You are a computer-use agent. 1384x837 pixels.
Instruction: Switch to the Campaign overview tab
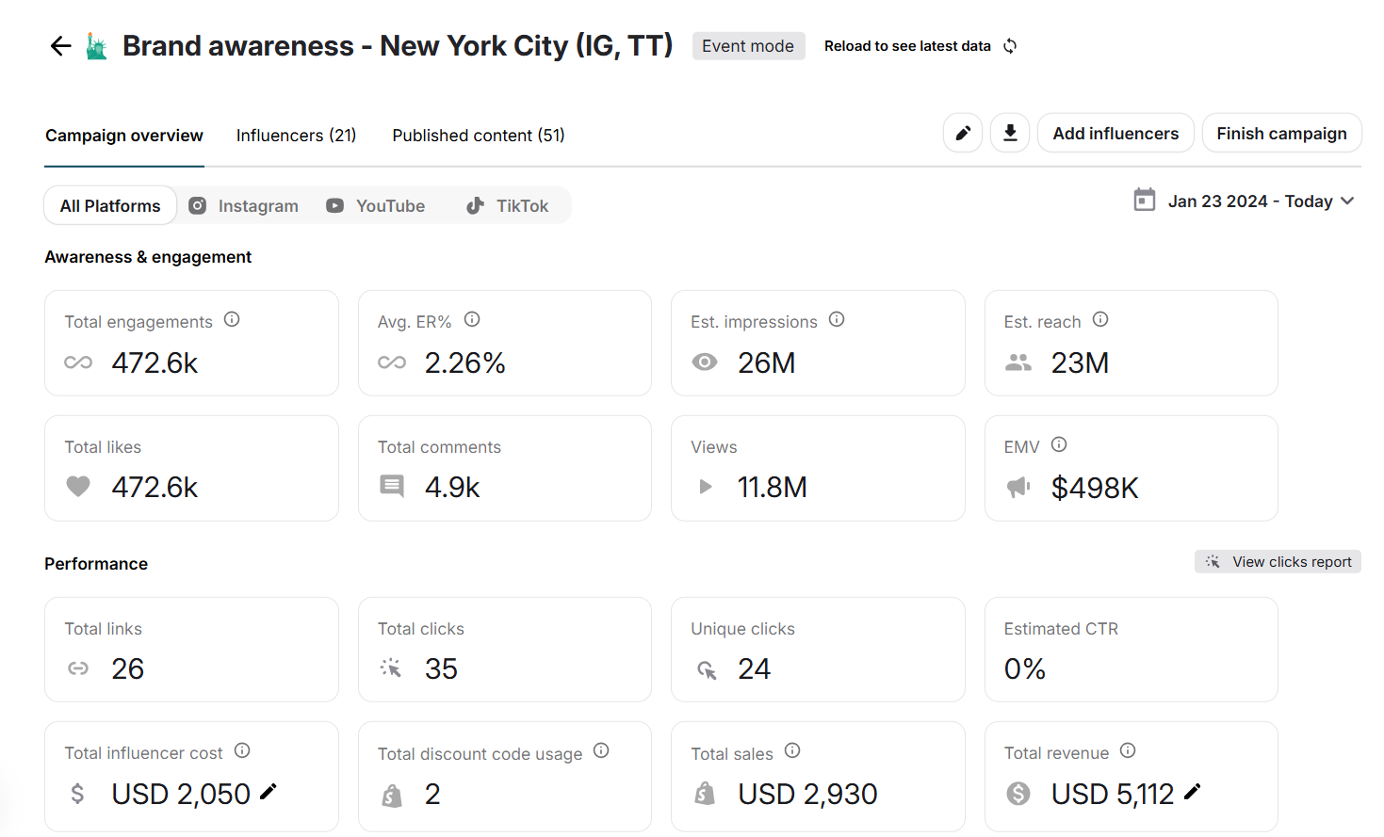124,136
